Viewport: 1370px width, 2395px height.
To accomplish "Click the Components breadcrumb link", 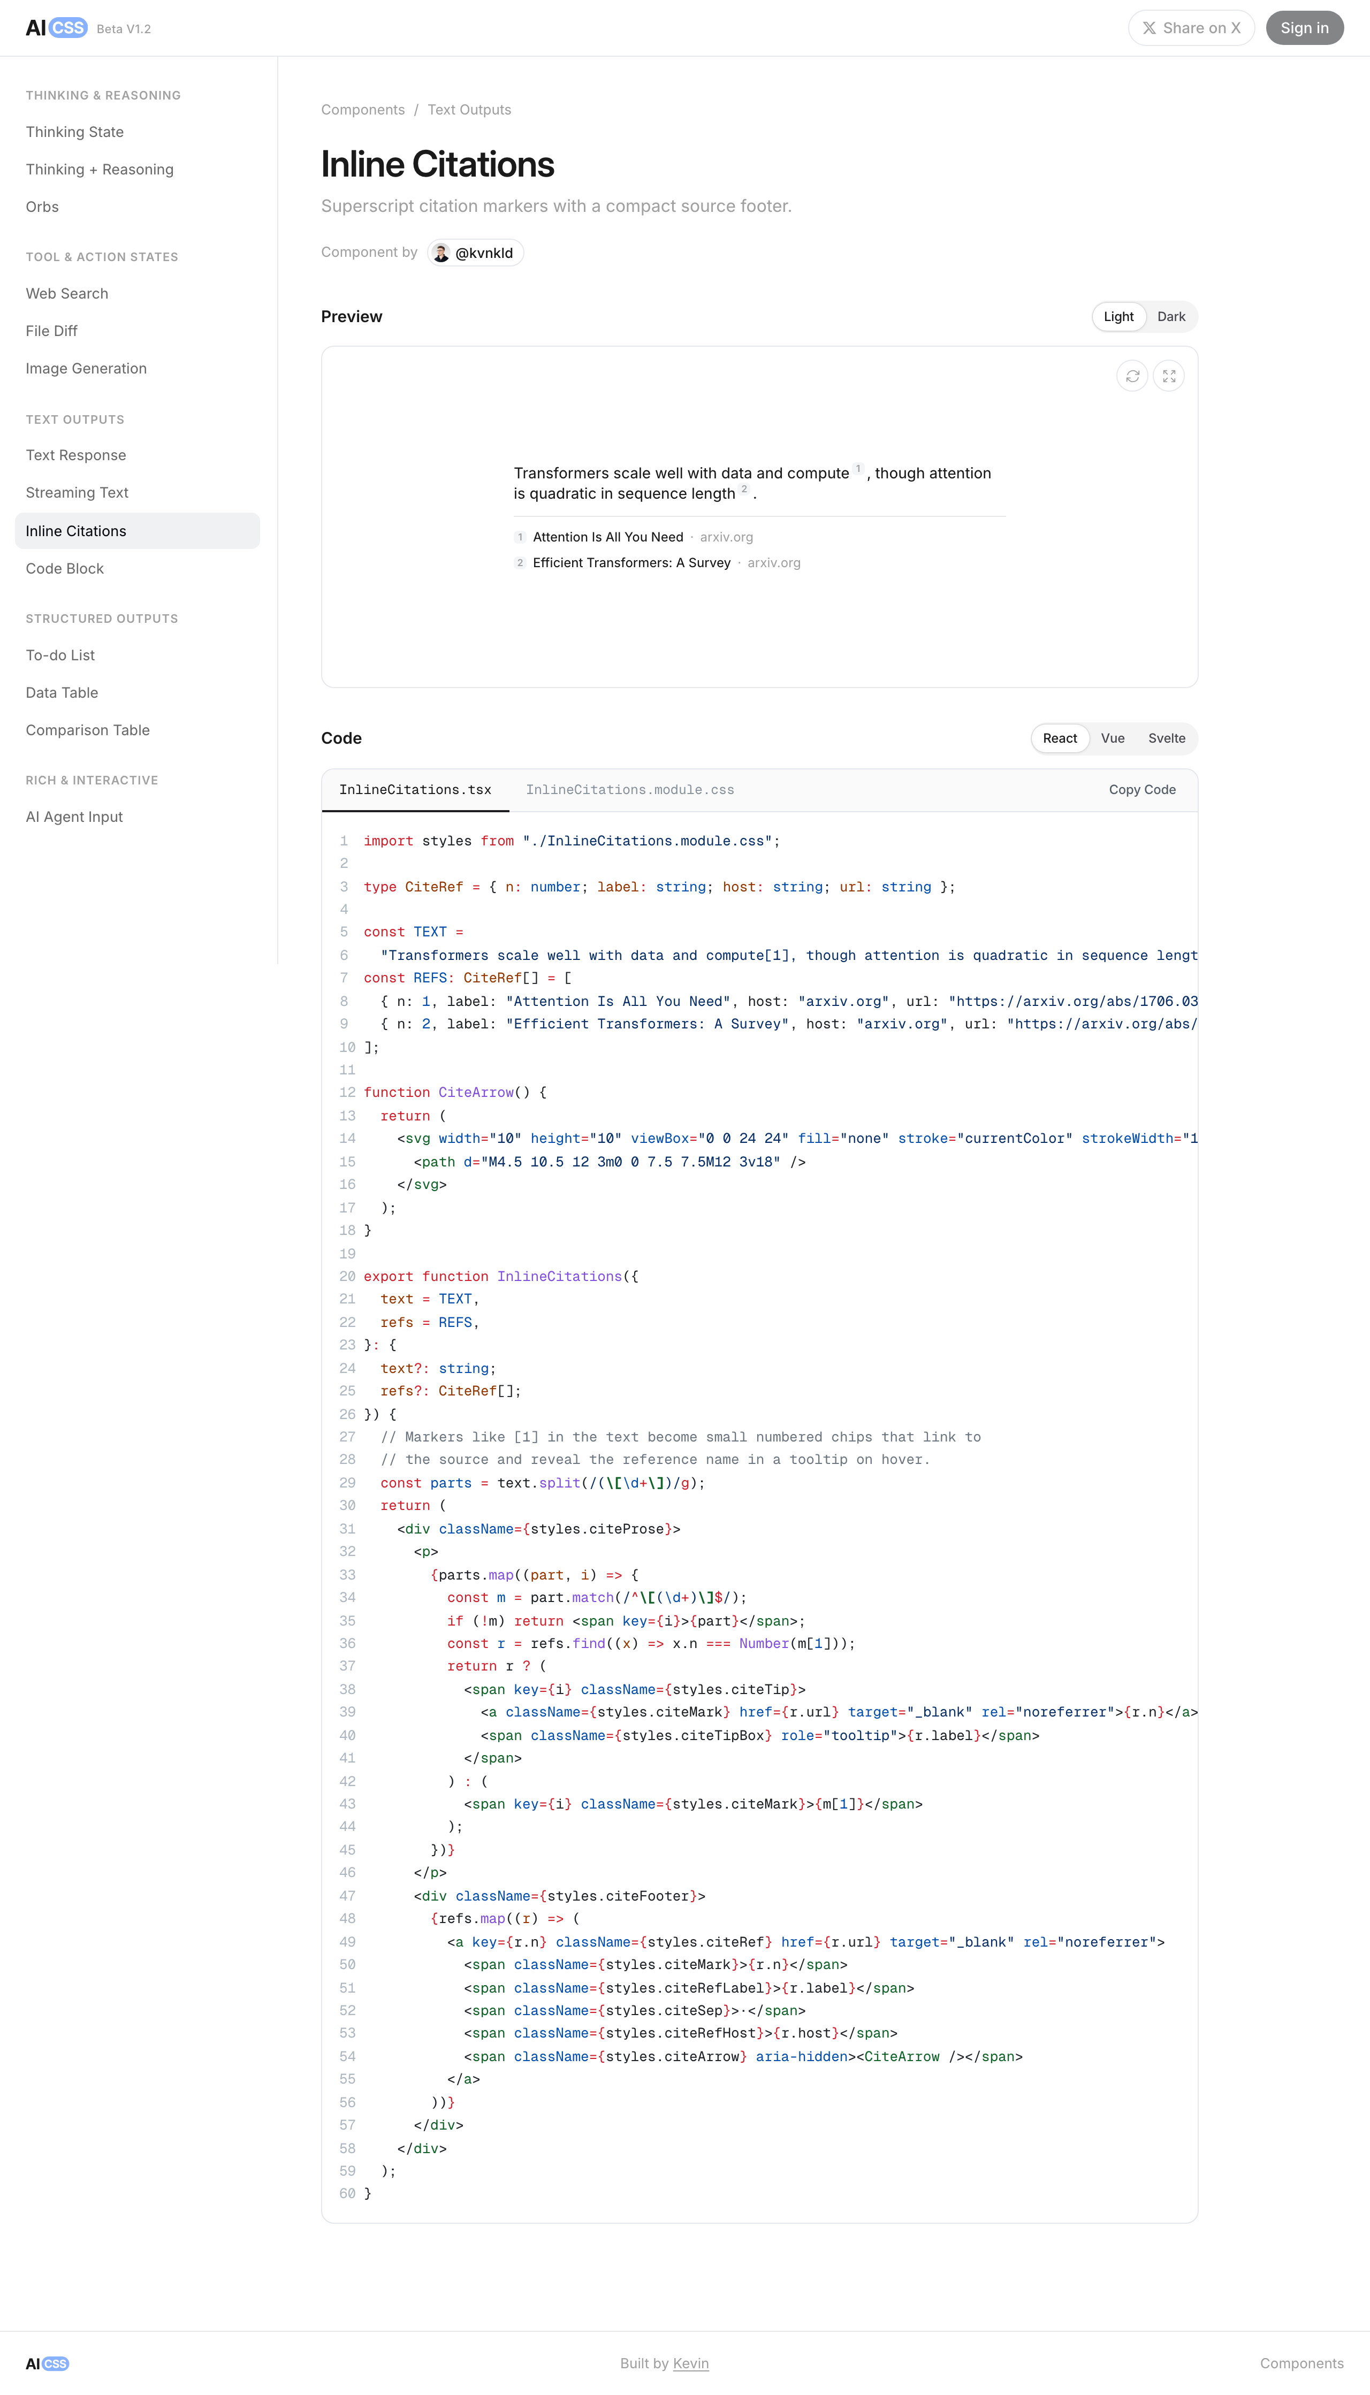I will (x=362, y=110).
